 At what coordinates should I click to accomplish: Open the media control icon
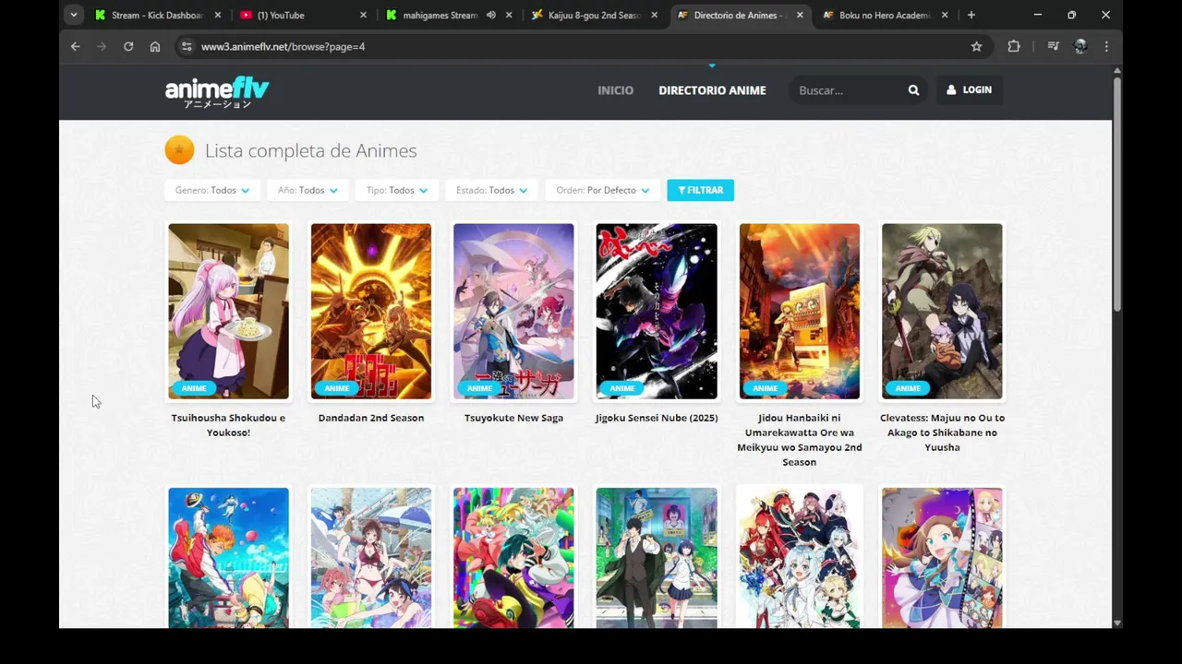point(1053,46)
